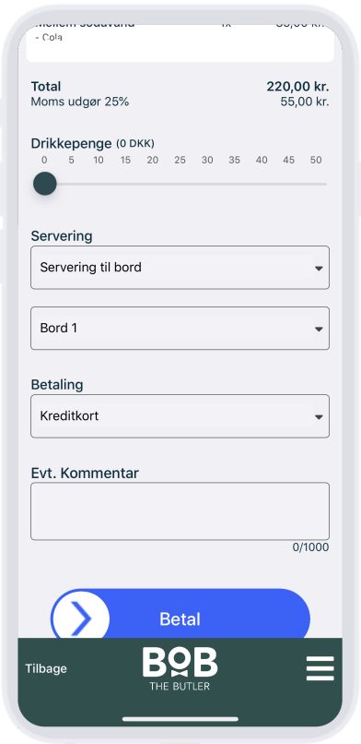Click the Bord 1 dropdown arrow

pos(319,329)
